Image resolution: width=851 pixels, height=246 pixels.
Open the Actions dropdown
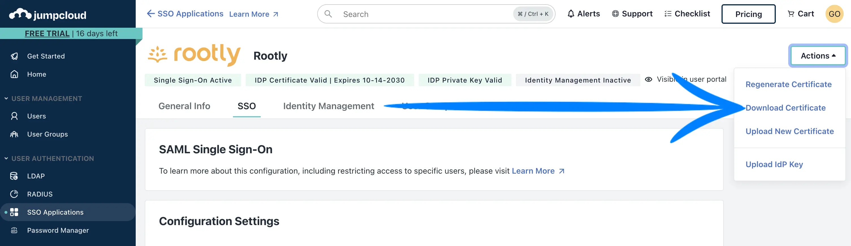coord(817,56)
